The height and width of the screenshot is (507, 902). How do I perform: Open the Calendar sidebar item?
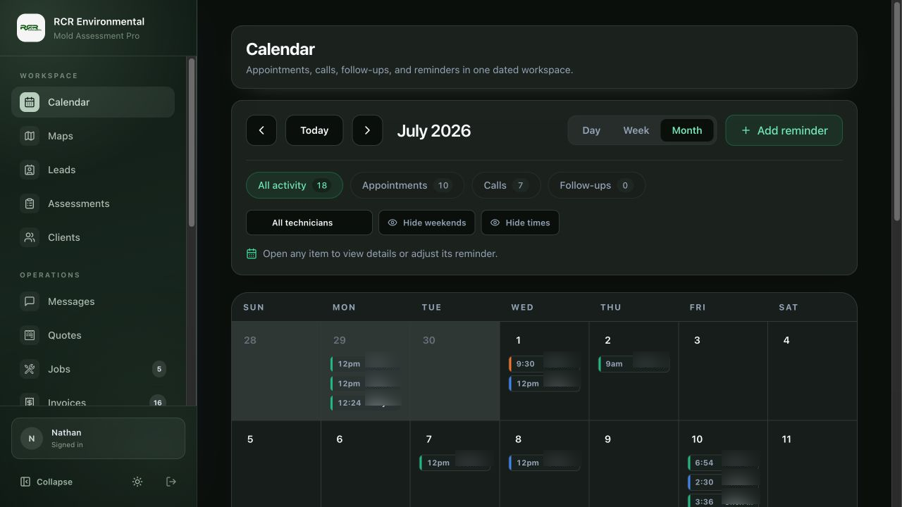[93, 102]
